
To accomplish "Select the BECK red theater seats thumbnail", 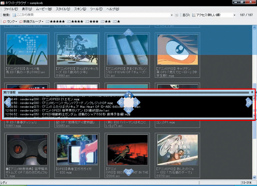I will tap(127, 150).
